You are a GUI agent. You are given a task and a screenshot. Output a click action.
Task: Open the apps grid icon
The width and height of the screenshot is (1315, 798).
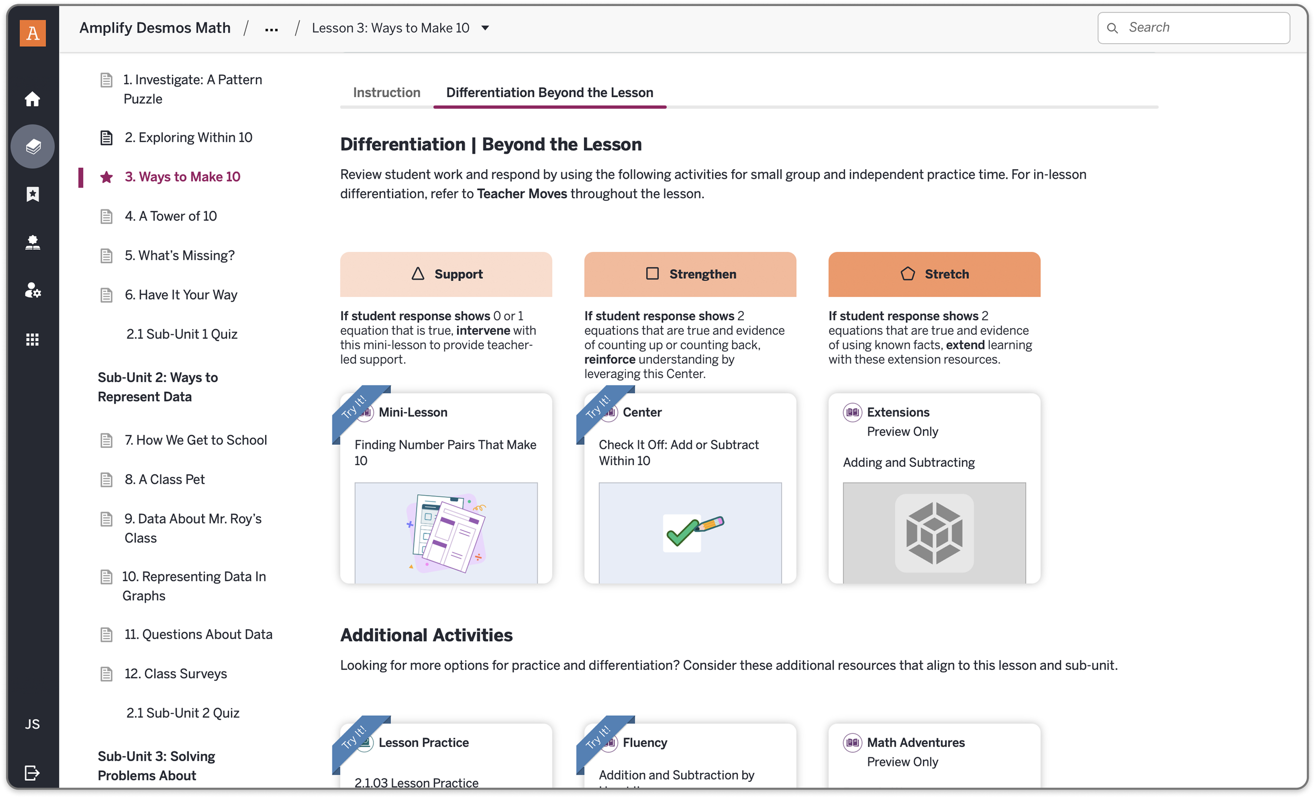point(33,339)
